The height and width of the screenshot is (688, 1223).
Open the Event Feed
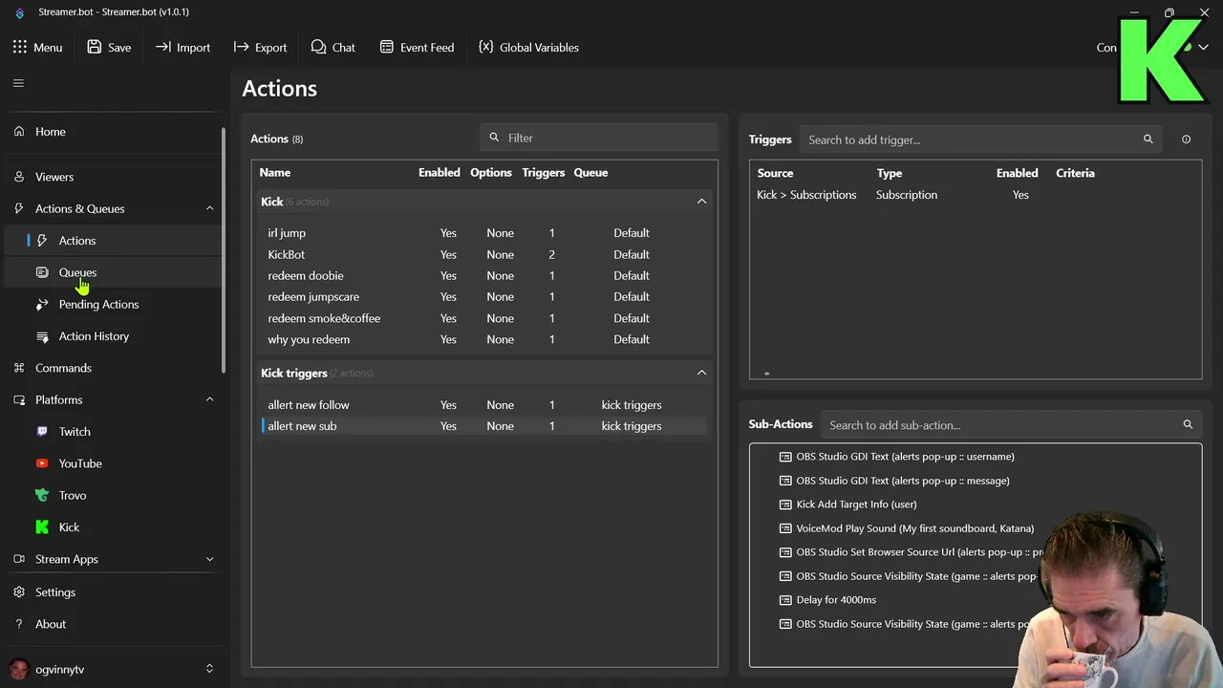point(417,48)
